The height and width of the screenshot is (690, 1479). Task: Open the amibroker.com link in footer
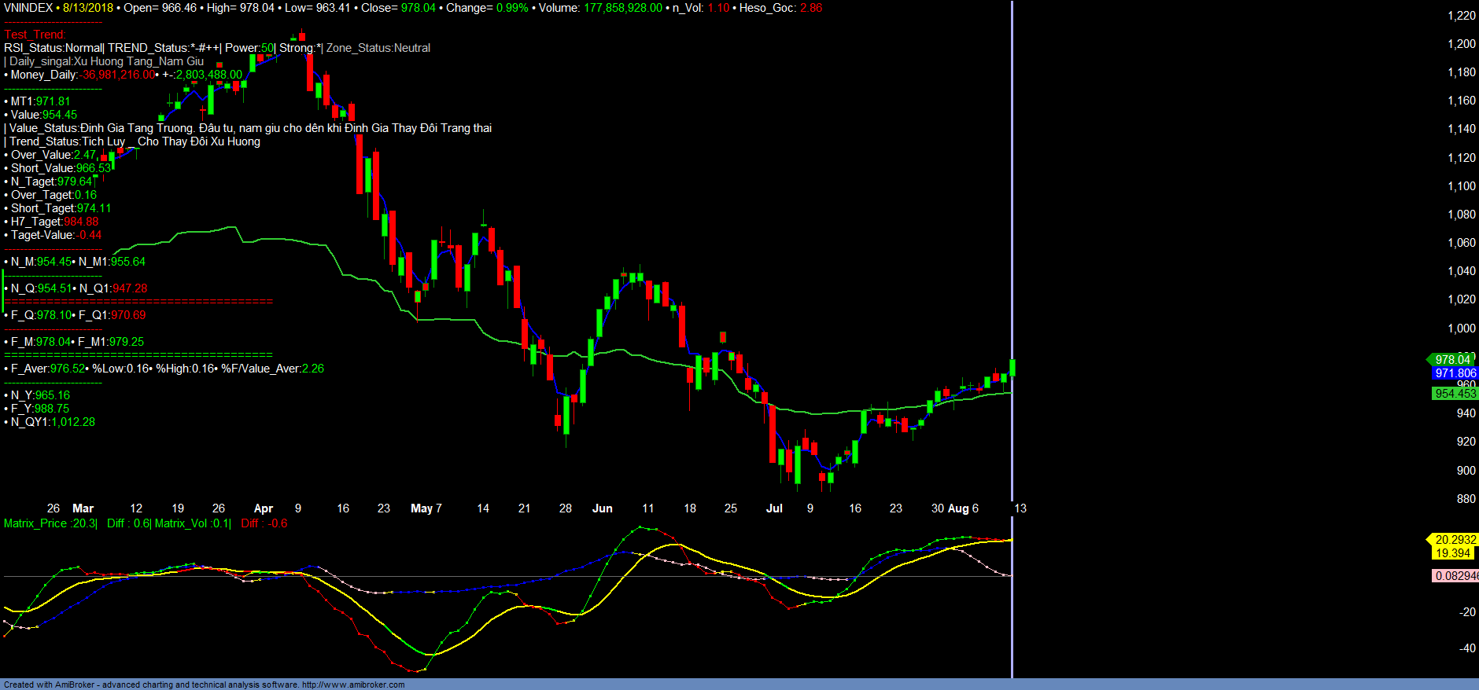tap(353, 684)
